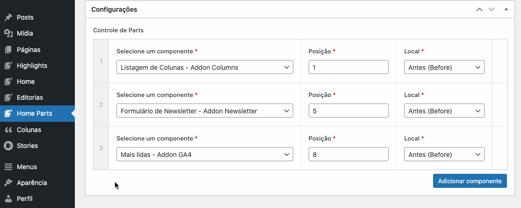Screen dimensions: 521x208
Task: Select the row 3 drag handle
Action: pos(101,148)
